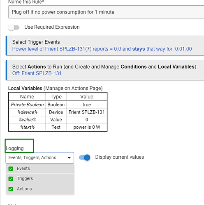Image resolution: width=204 pixels, height=205 pixels.
Task: Toggle Use Required Expression switch
Action: (x=14, y=27)
